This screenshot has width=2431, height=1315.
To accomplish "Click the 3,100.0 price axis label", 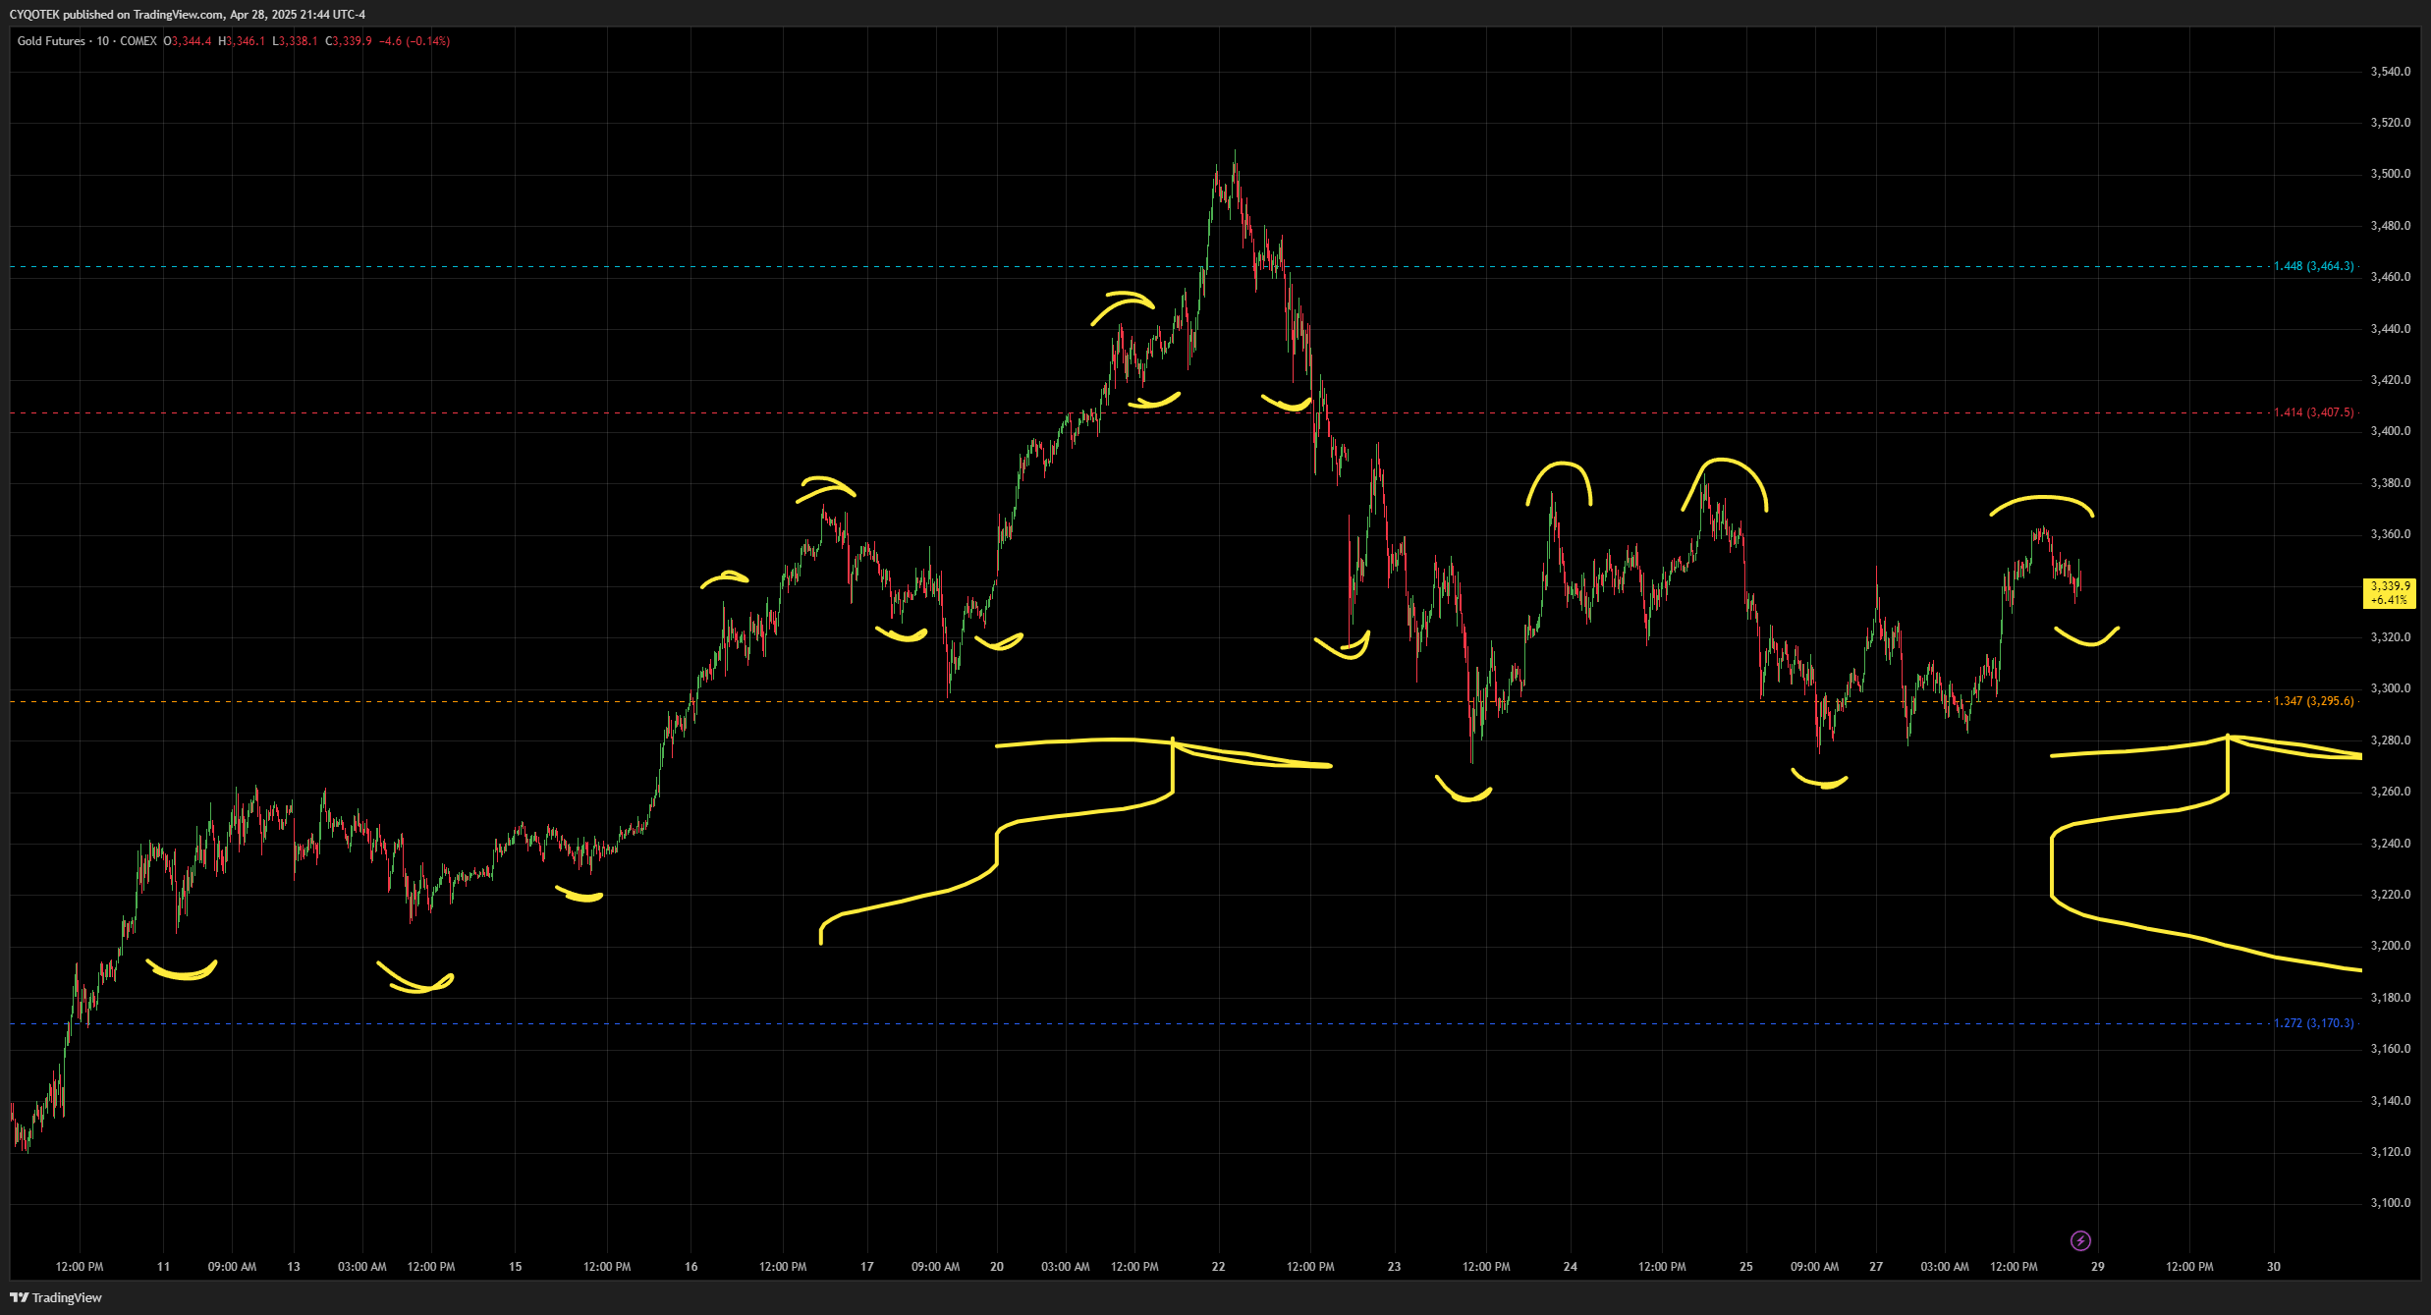I will (x=2390, y=1203).
